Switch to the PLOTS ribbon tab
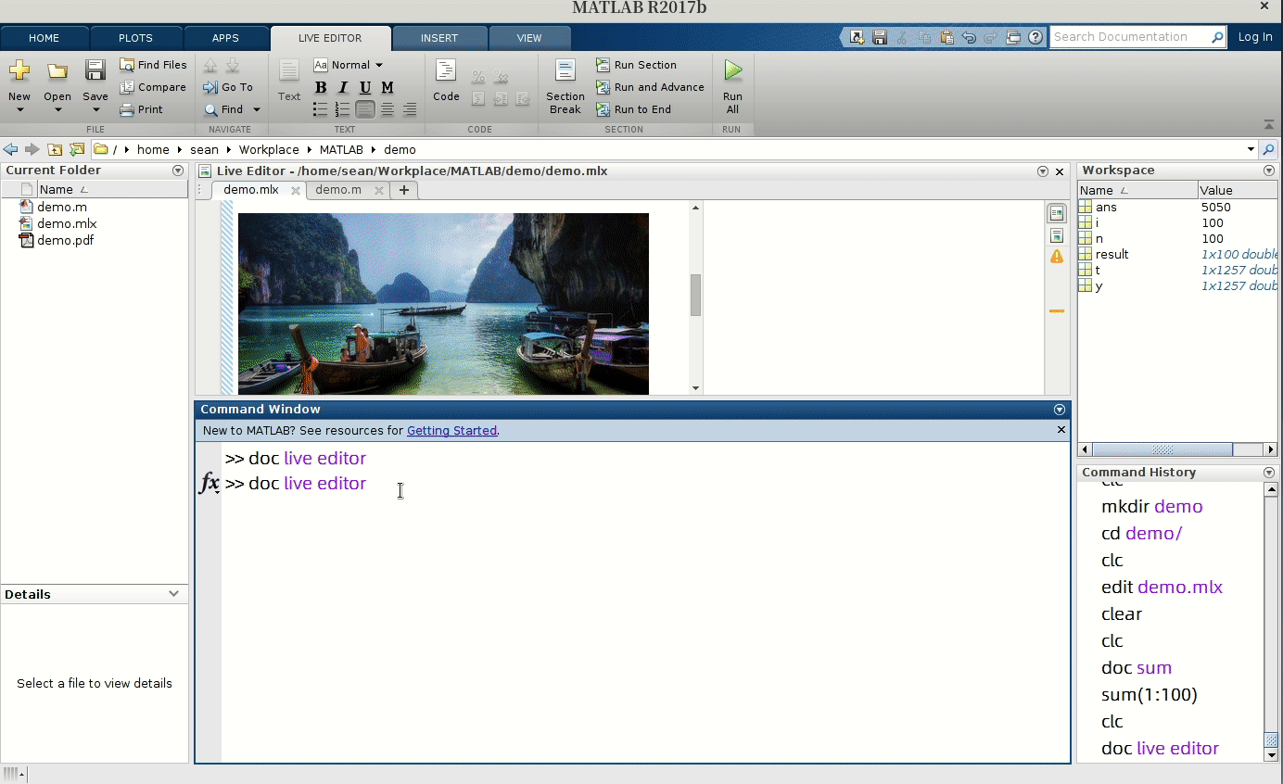The width and height of the screenshot is (1283, 784). 135,38
